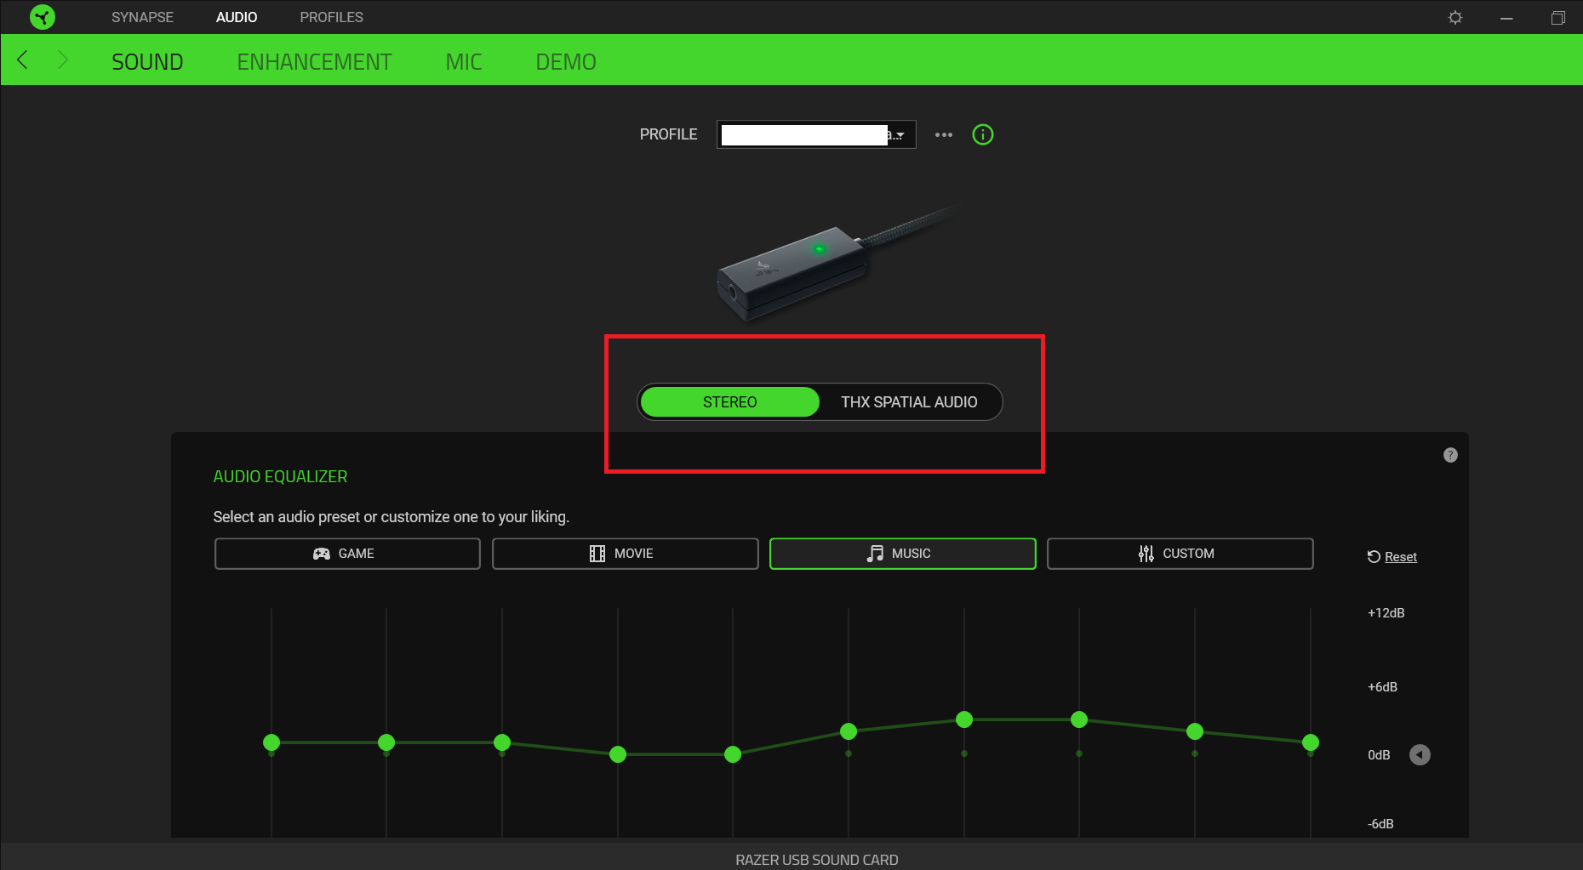Switch to the Enhancement tab

314,62
